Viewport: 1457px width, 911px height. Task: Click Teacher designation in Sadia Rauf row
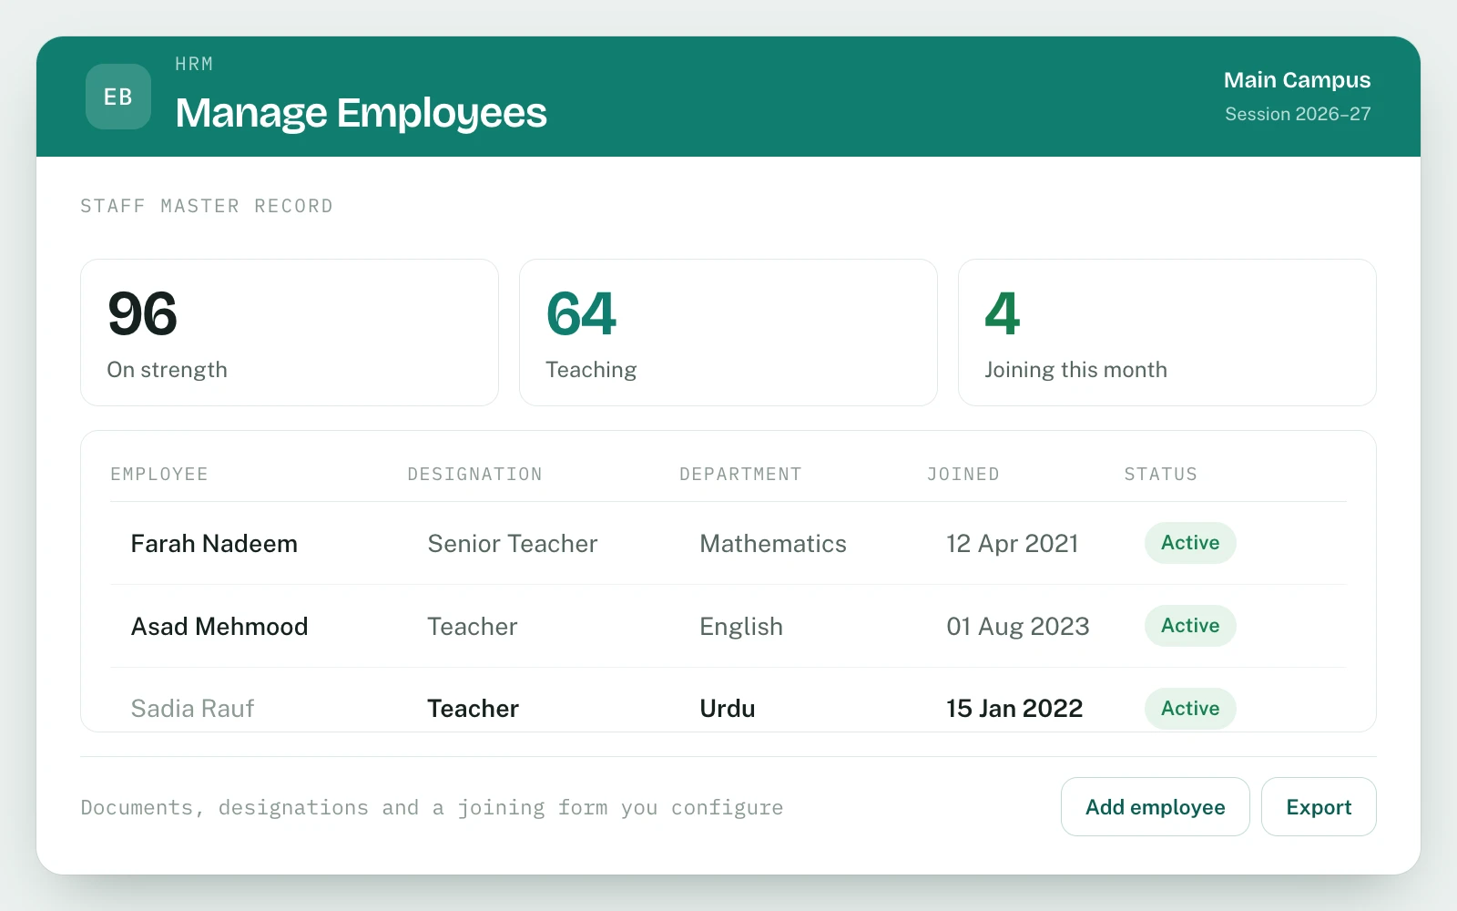(474, 709)
